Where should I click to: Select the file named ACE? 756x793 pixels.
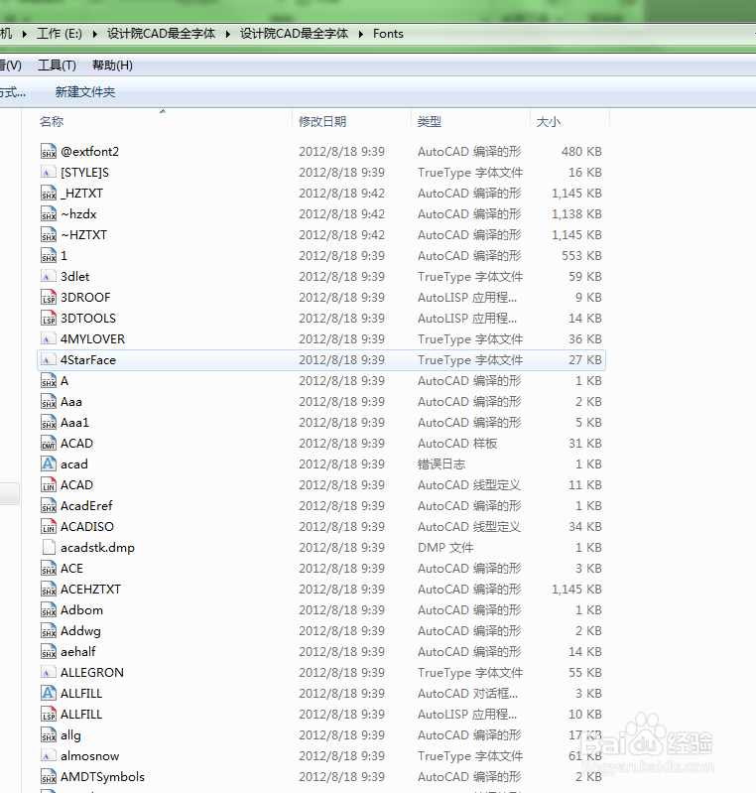coord(71,569)
